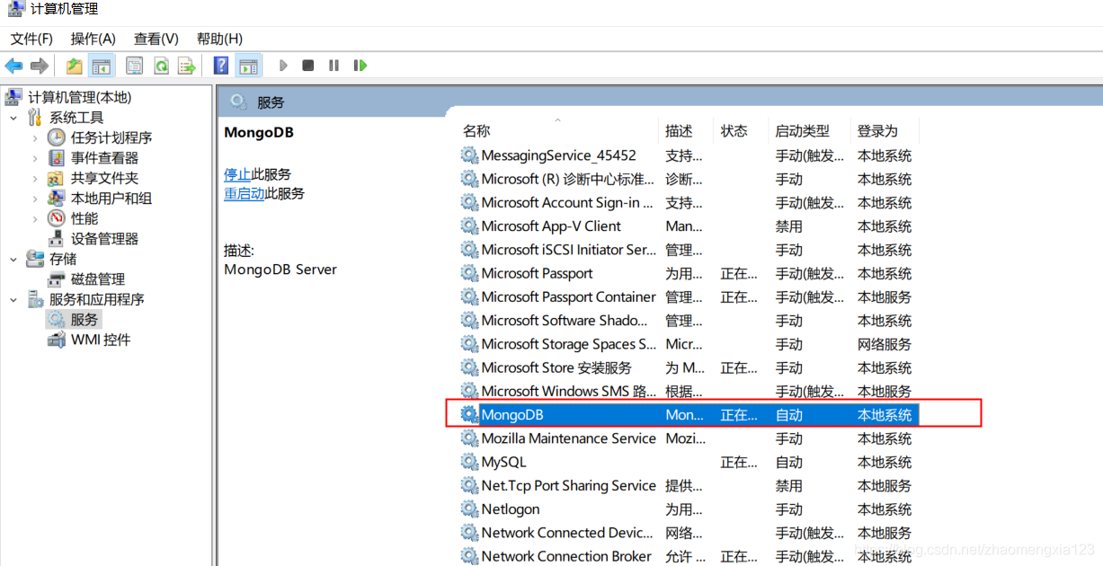This screenshot has width=1103, height=566.
Task: Sort services by 启动类型 column header
Action: [802, 131]
